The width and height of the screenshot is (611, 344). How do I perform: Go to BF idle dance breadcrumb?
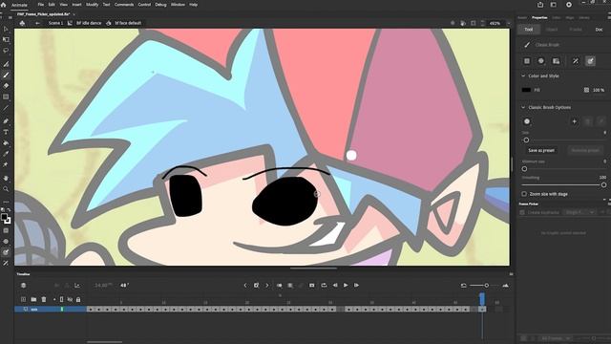tap(89, 23)
